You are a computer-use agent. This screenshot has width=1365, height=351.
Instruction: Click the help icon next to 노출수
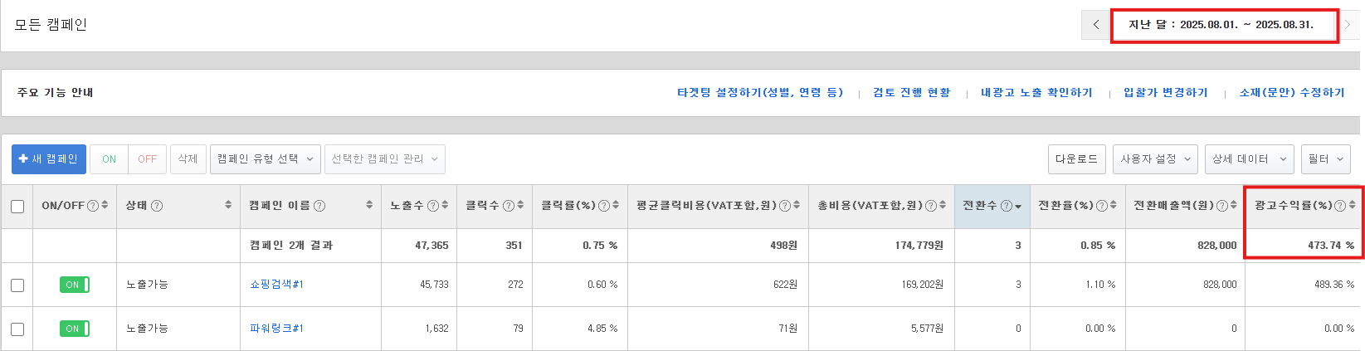433,205
